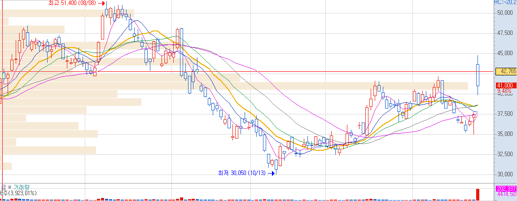
Task: Select the red 41,000 current price label
Action: coord(506,85)
